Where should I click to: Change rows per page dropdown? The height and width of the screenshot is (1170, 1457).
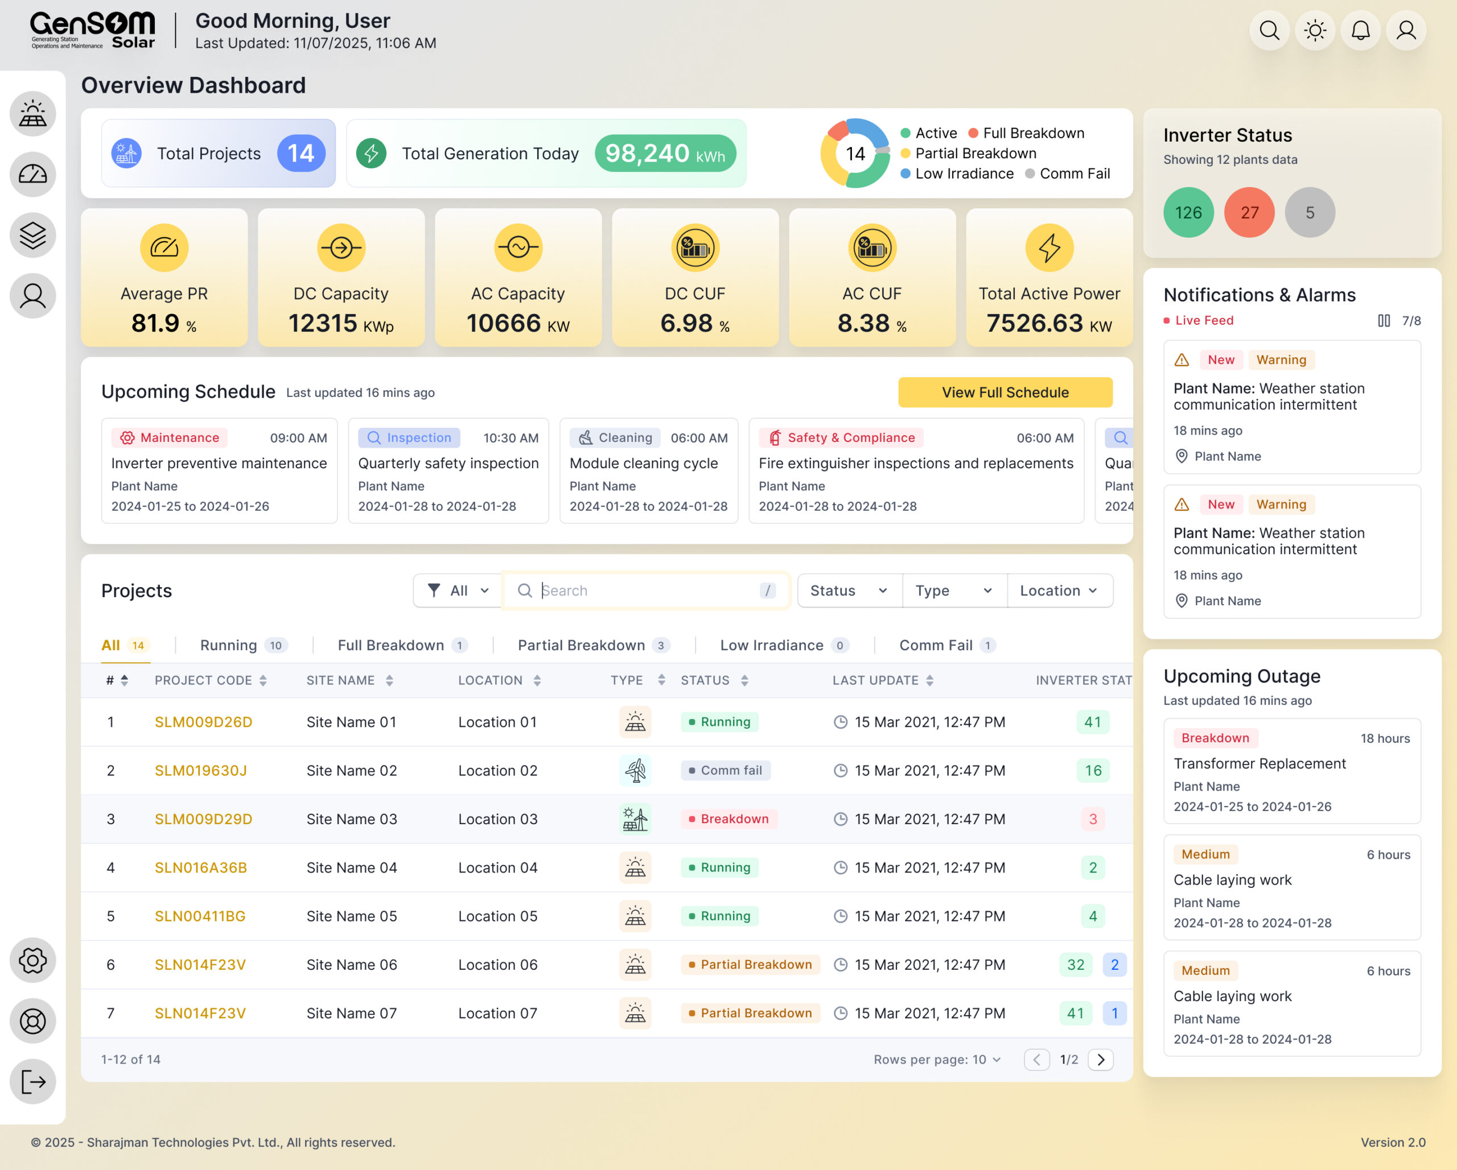click(987, 1059)
